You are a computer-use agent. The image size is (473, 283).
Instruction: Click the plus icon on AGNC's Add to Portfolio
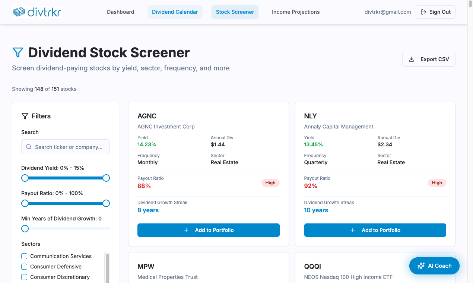tap(186, 230)
